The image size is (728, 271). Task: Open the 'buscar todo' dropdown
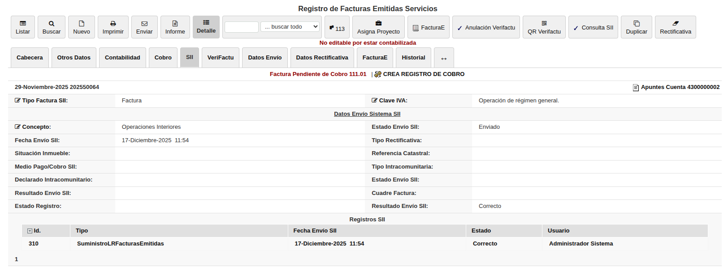(290, 27)
